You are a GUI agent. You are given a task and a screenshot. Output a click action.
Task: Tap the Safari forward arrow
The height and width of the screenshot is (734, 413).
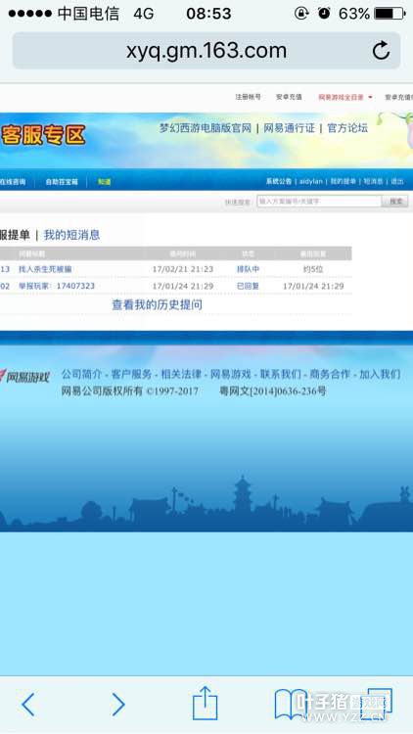point(118,704)
